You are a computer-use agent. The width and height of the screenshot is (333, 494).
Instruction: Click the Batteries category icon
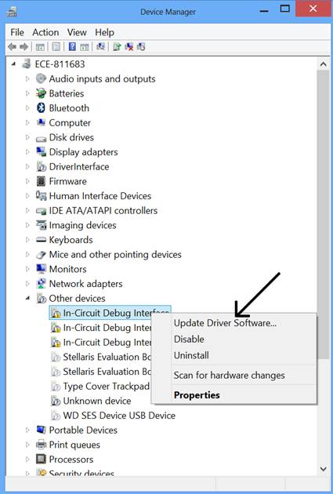point(41,93)
